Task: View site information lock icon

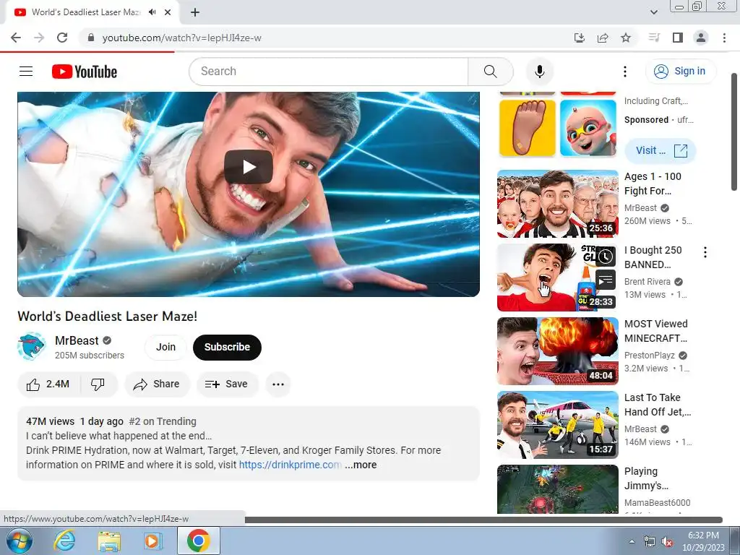Action: click(91, 38)
